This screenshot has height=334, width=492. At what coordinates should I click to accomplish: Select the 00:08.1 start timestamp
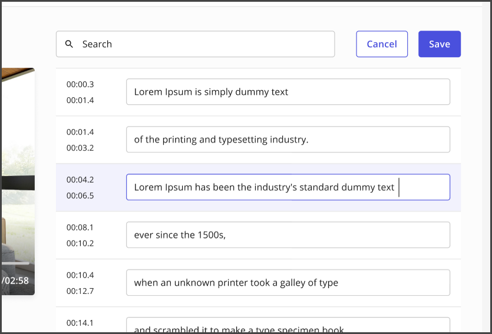(80, 227)
